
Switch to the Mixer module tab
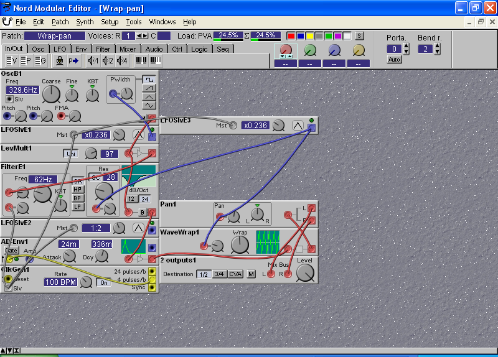(x=128, y=49)
